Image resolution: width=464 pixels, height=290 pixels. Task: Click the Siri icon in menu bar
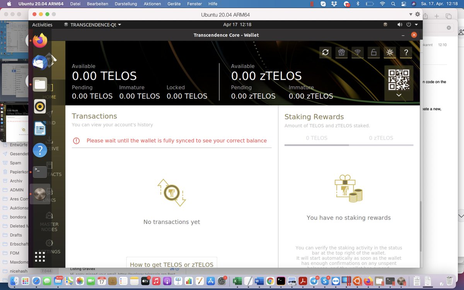413,4
